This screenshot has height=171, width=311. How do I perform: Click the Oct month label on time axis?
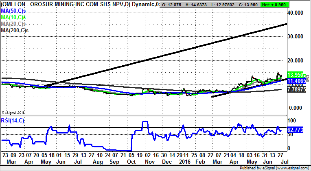pyautogui.click(x=132, y=161)
